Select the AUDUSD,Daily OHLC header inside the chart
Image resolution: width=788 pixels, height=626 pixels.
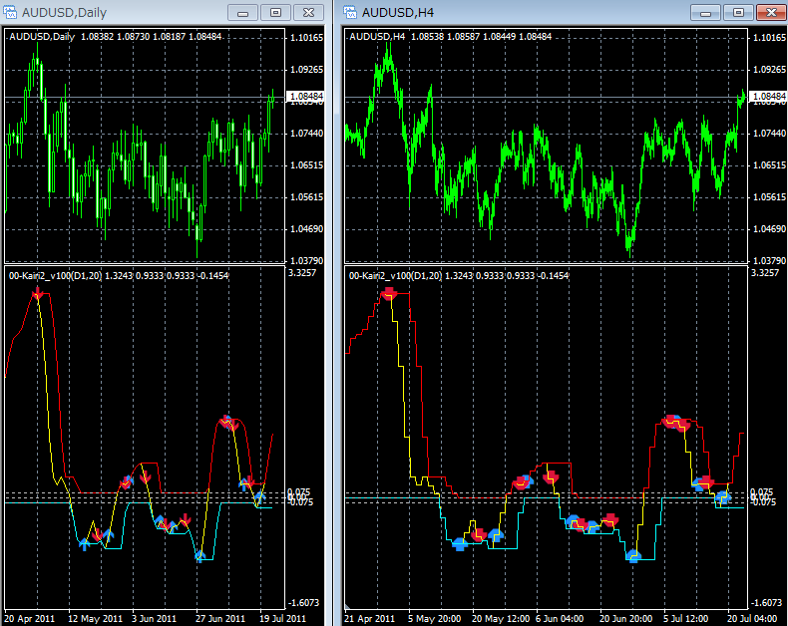click(x=116, y=37)
